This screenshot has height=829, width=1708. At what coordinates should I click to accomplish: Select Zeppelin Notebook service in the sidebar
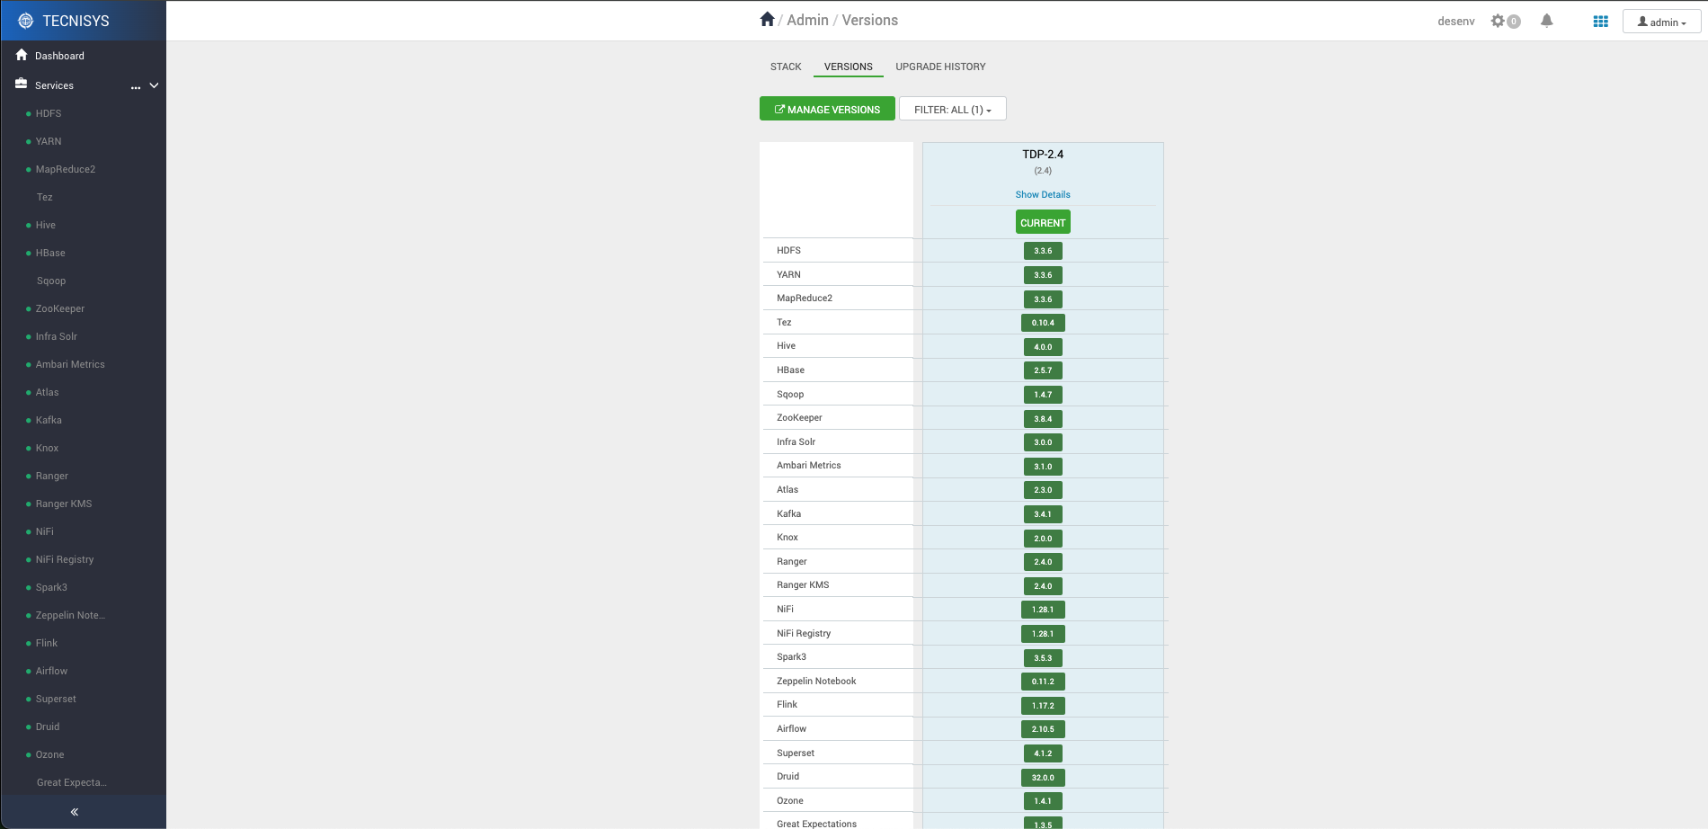click(70, 615)
